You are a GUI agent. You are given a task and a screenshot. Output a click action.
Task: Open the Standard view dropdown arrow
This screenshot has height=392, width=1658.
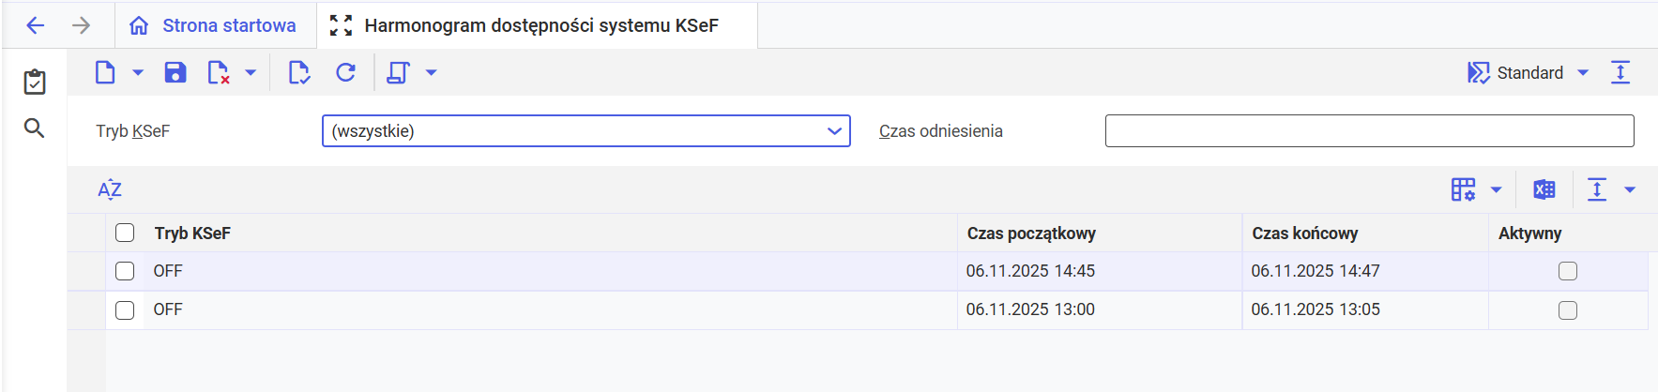(x=1583, y=73)
